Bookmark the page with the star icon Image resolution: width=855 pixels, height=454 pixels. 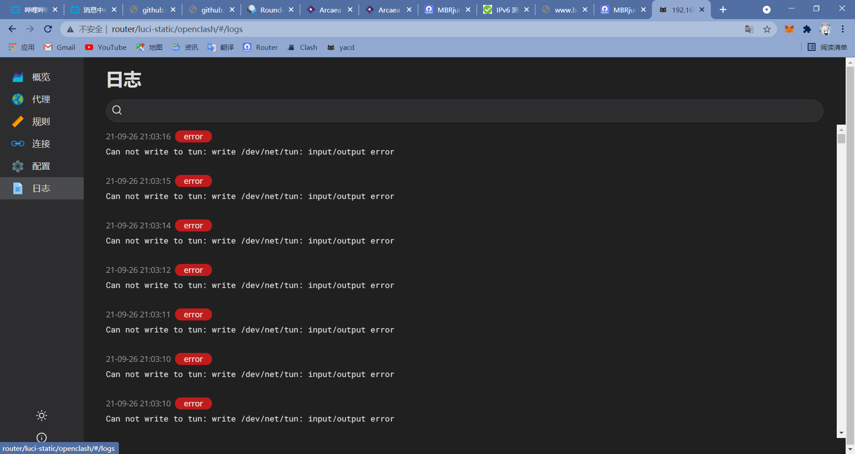767,29
